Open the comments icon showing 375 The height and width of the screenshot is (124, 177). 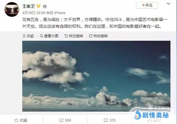106,120
